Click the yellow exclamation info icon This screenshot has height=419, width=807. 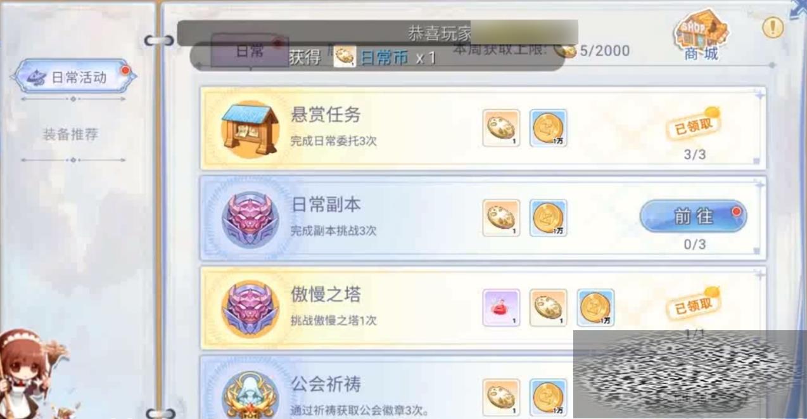[772, 27]
